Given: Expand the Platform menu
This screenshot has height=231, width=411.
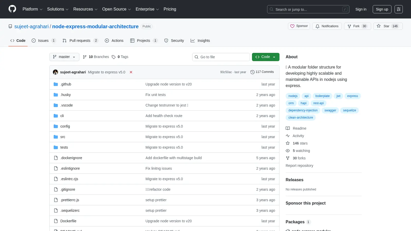Looking at the screenshot, I should 32,9.
